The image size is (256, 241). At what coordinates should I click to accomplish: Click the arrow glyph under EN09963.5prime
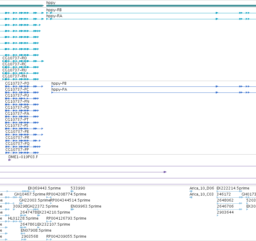click(72, 209)
